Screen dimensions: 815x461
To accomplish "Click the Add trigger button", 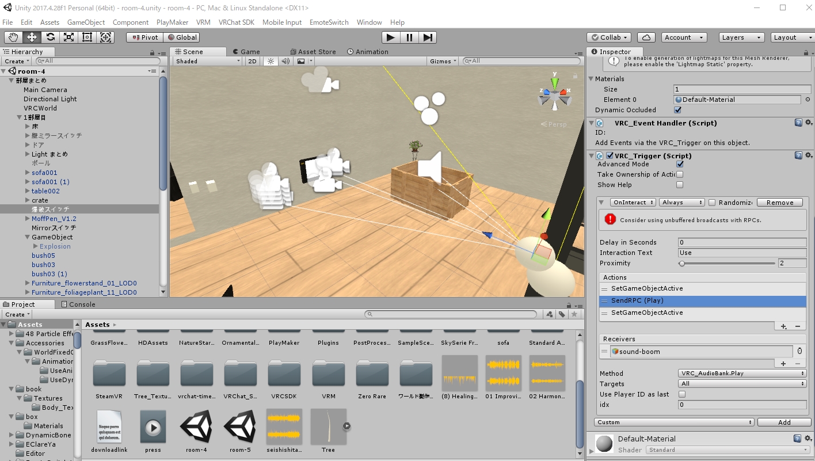I will tap(784, 422).
